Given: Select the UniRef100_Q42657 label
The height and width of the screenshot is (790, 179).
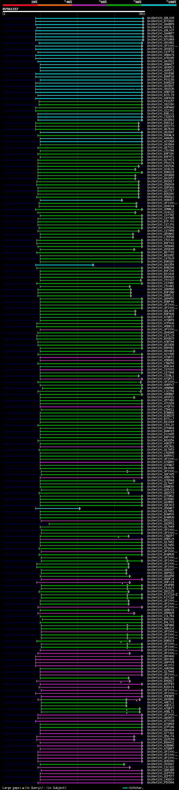Looking at the screenshot, I should tap(161, 178).
